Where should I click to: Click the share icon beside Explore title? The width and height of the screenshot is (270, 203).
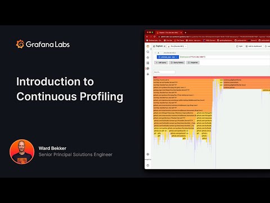[164, 46]
